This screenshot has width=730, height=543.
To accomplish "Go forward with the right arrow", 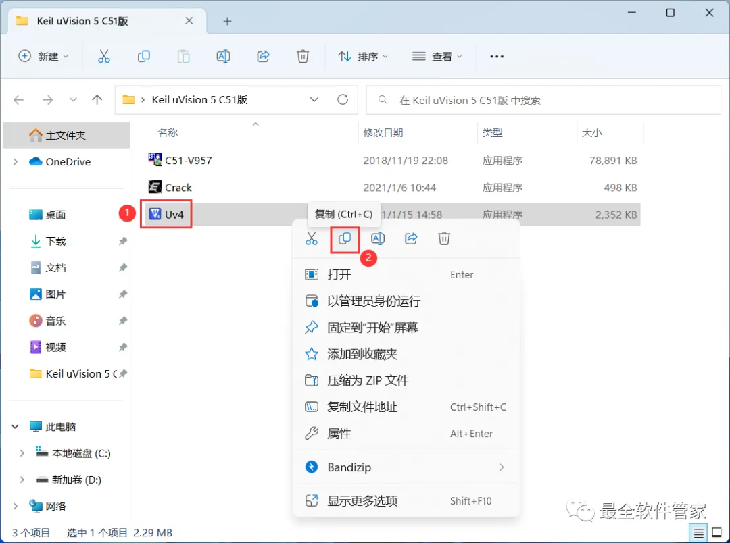I will click(x=47, y=99).
